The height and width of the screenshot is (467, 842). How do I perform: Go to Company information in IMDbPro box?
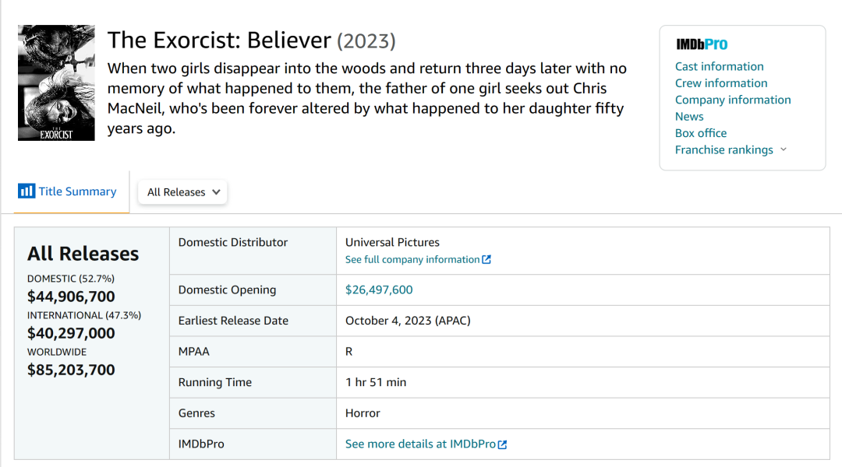pos(733,100)
